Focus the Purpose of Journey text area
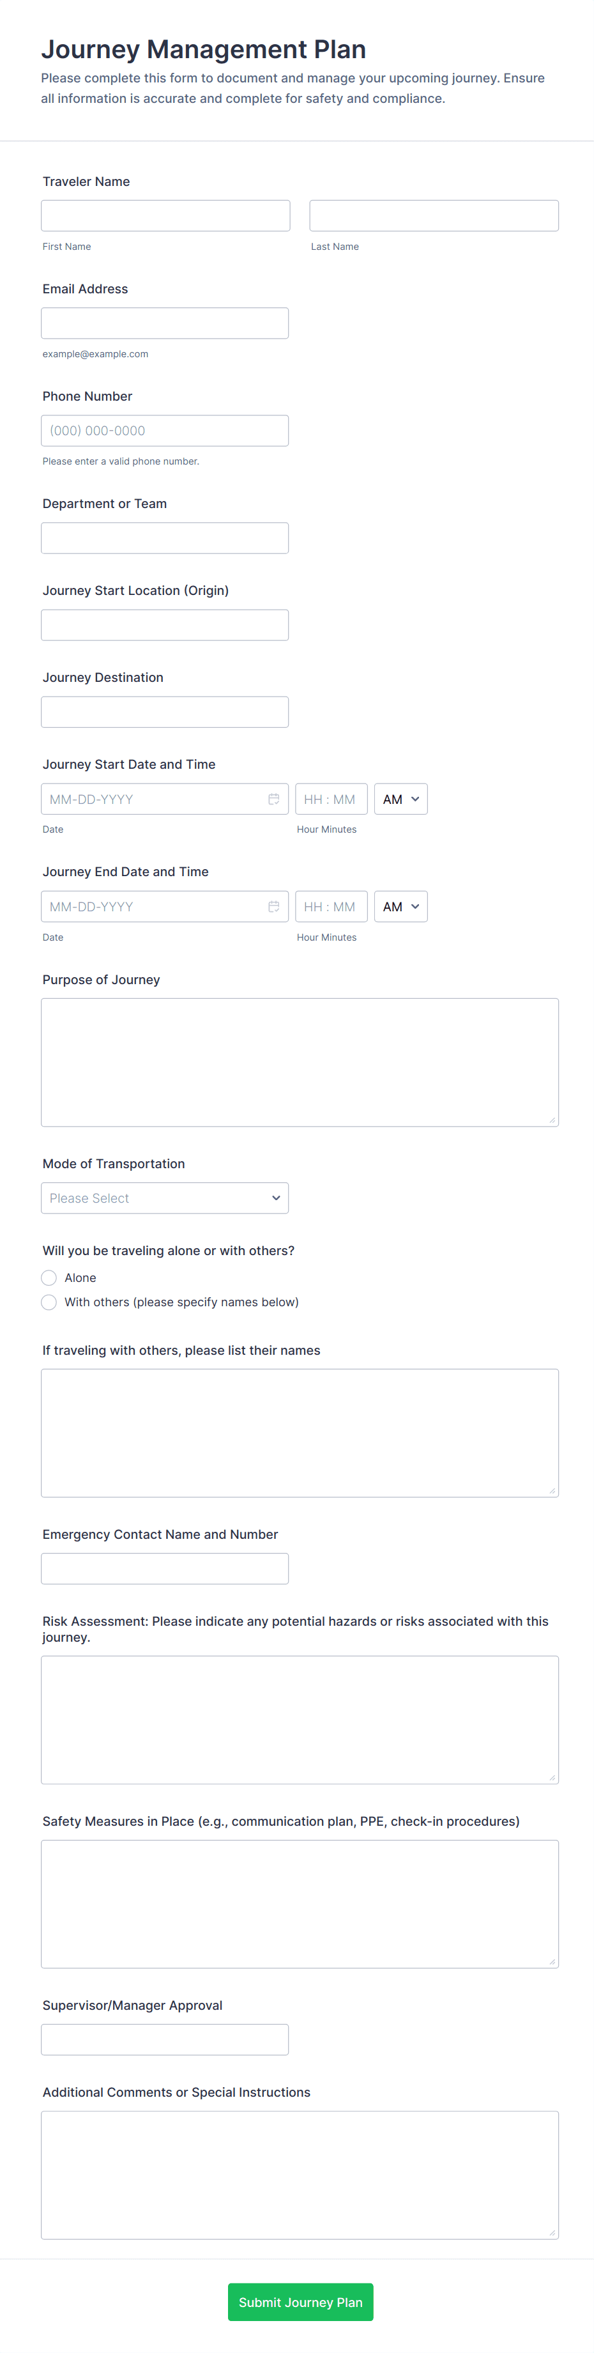This screenshot has height=2353, width=594. click(x=300, y=1062)
